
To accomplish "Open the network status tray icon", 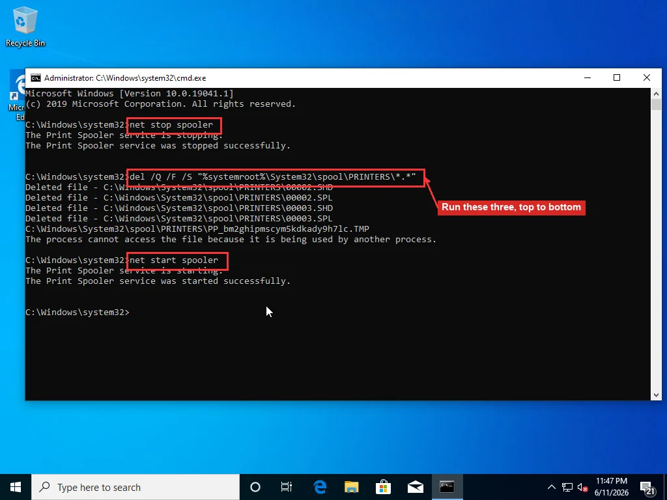I will pyautogui.click(x=567, y=487).
